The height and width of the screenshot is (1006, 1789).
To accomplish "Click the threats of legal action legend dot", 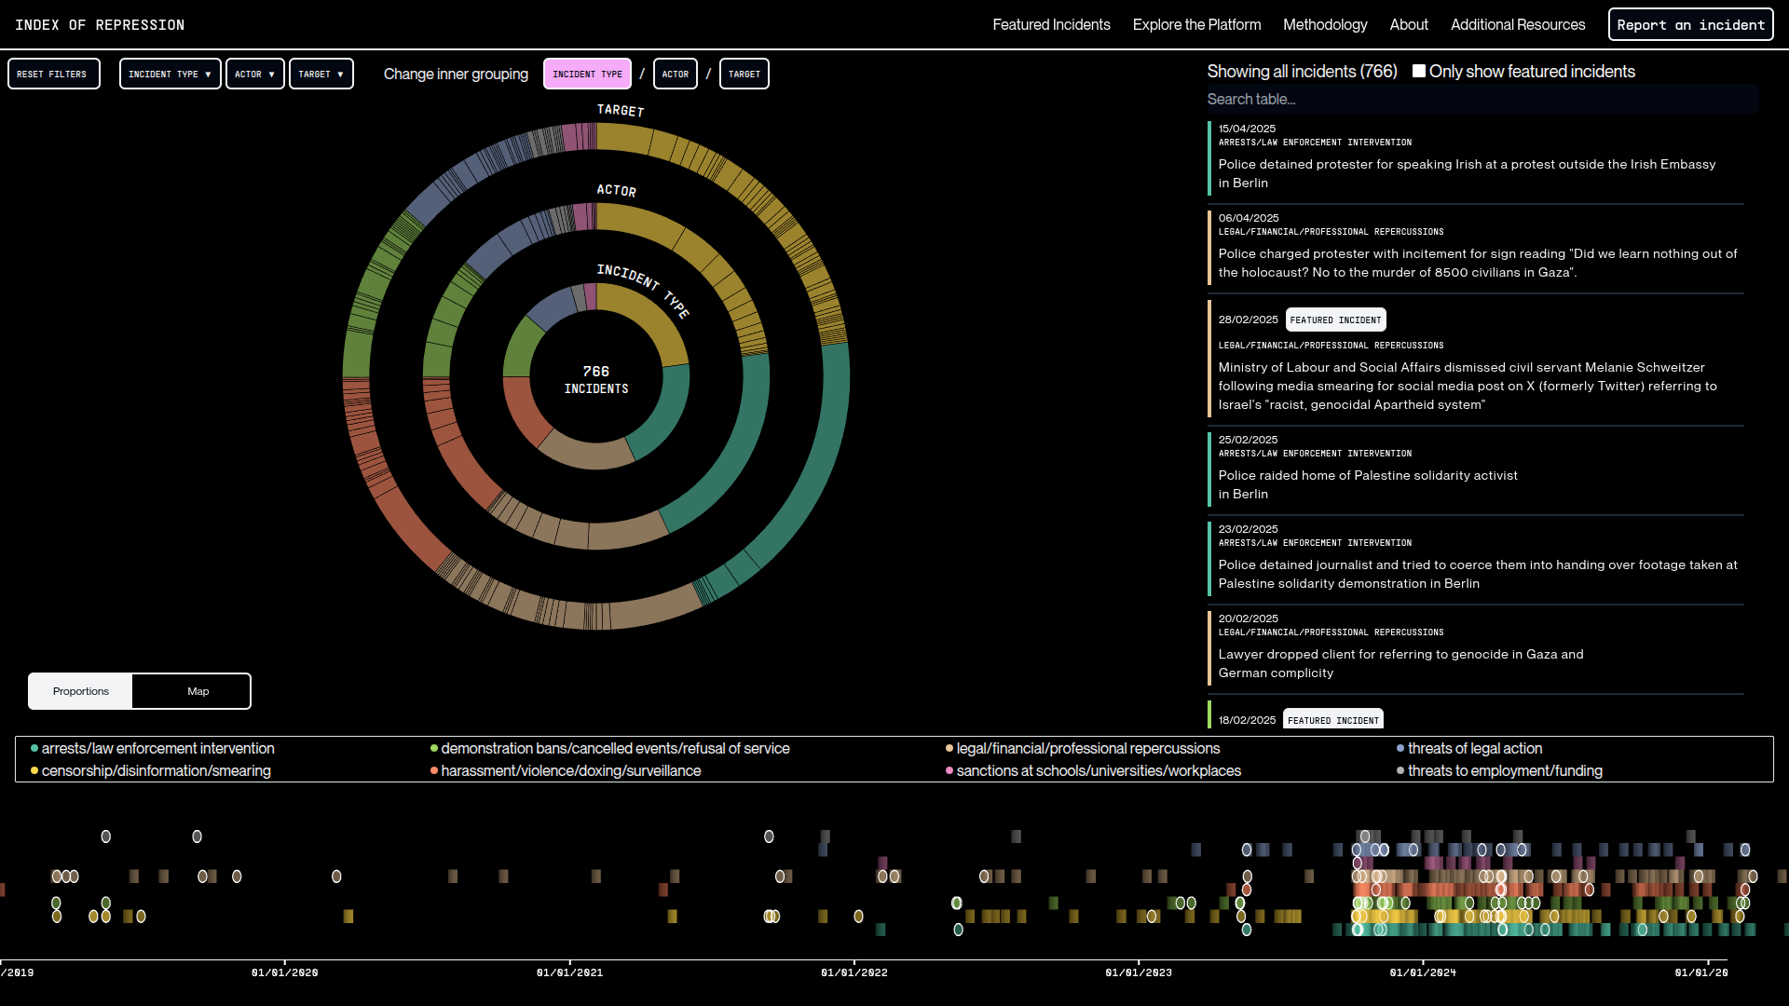I will click(x=1400, y=749).
